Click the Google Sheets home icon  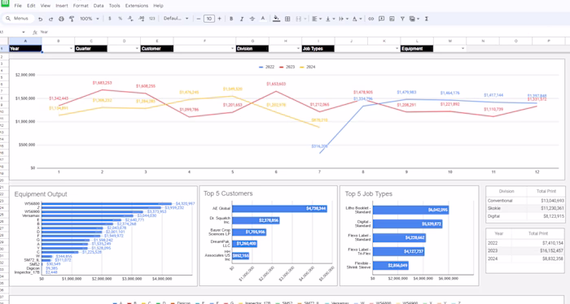pos(5,3)
